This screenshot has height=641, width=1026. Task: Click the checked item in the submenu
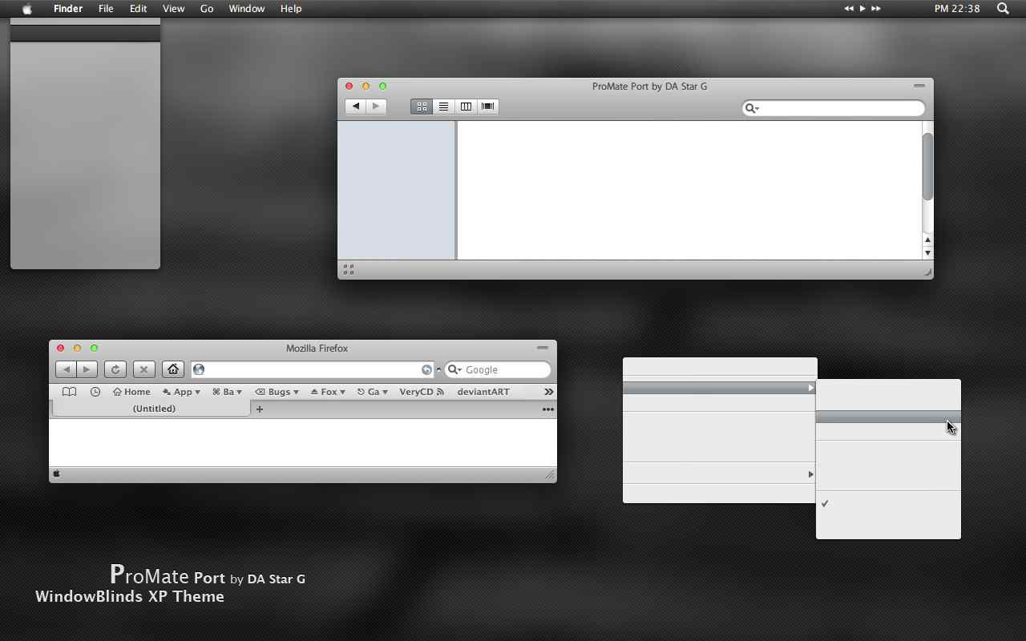(x=888, y=504)
